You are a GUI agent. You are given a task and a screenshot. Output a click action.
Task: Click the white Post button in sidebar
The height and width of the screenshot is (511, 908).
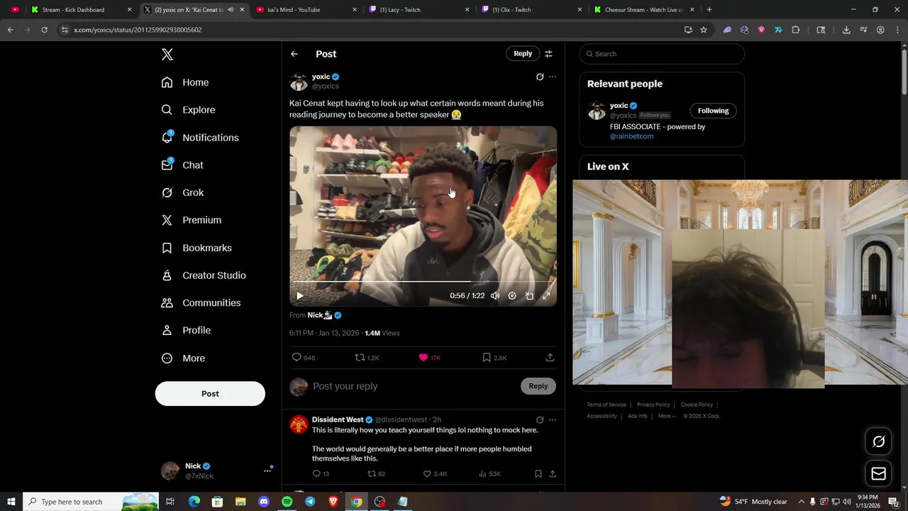(210, 394)
